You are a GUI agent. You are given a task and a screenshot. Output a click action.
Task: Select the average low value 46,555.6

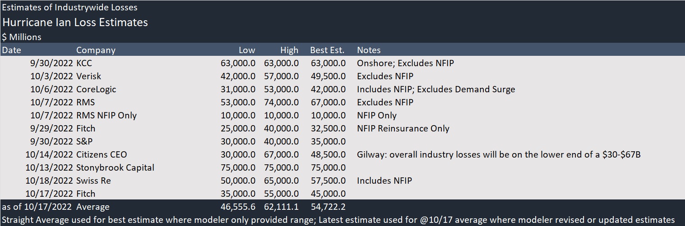(238, 207)
